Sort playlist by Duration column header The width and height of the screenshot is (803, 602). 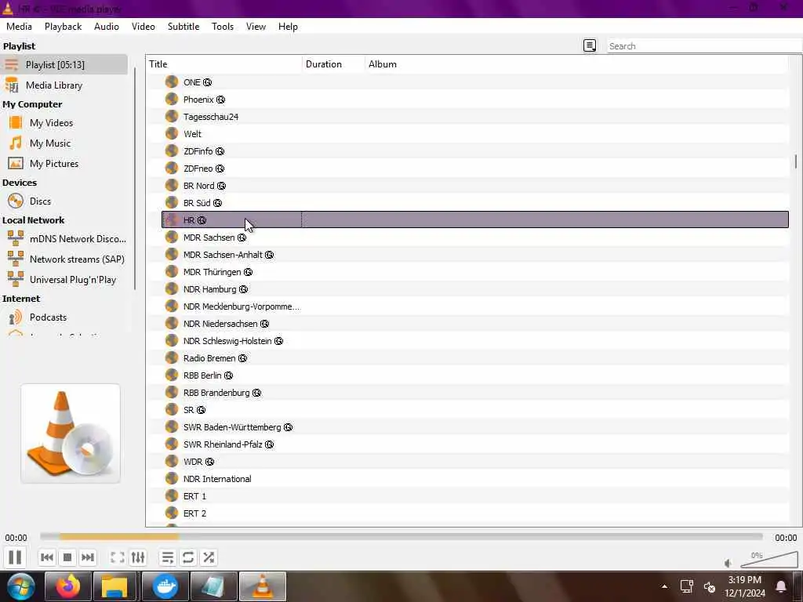333,64
